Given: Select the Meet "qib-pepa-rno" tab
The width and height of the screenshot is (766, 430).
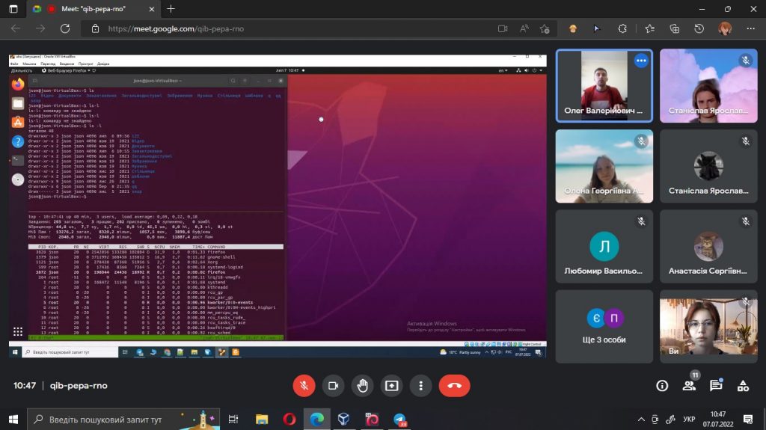Looking at the screenshot, I should [x=94, y=9].
